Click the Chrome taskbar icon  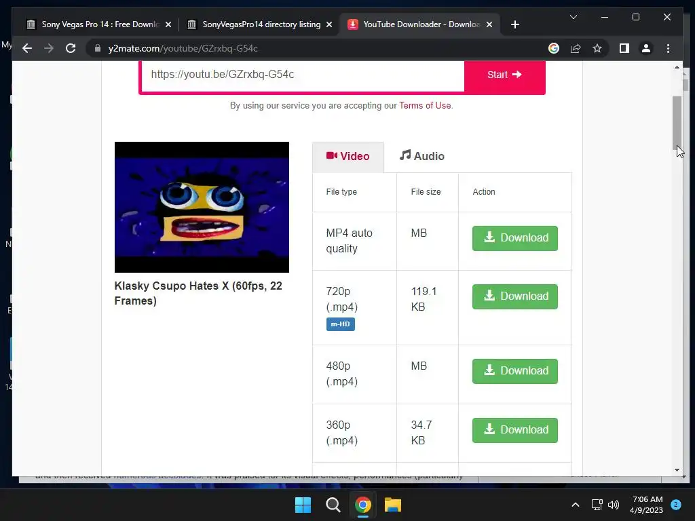coord(362,505)
